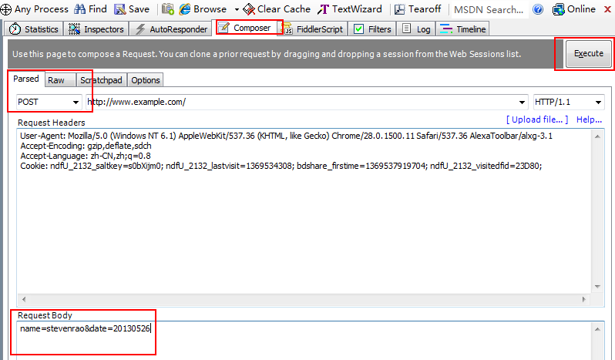The width and height of the screenshot is (615, 360).
Task: Click the Find binoculars icon
Action: [x=79, y=9]
